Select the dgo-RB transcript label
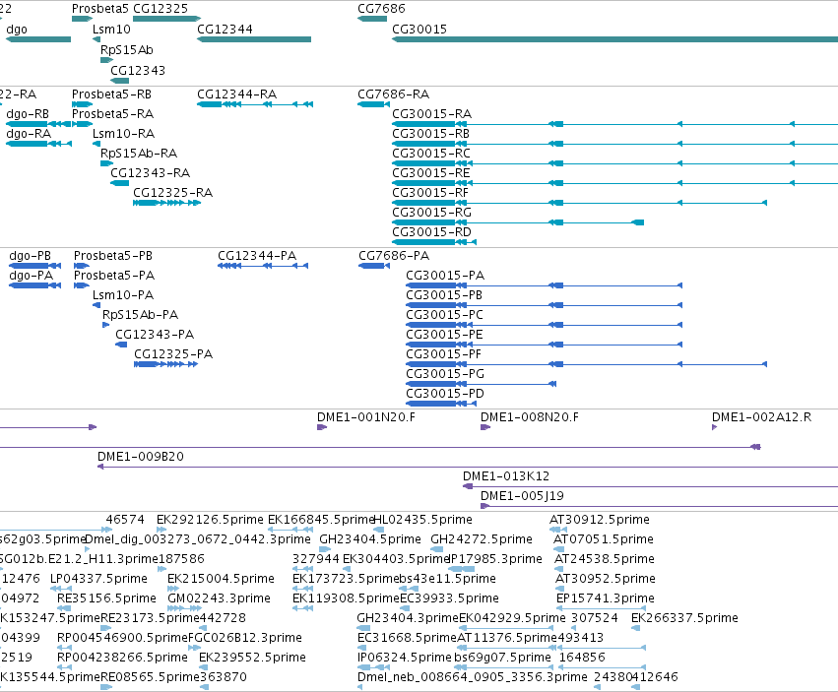 click(28, 114)
